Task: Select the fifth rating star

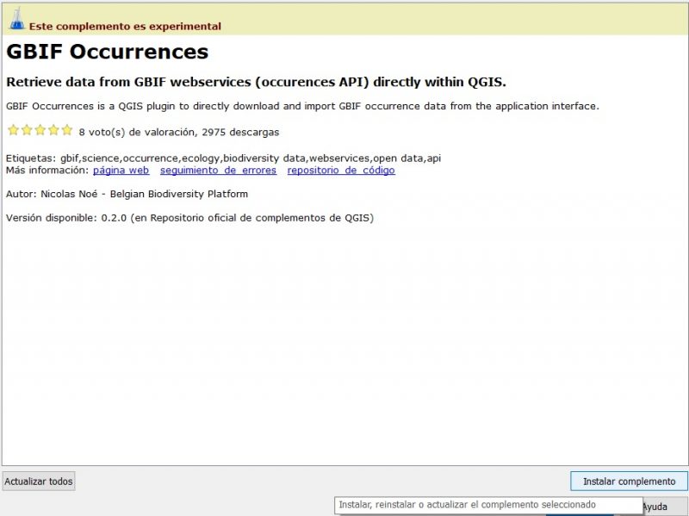Action: pyautogui.click(x=67, y=130)
